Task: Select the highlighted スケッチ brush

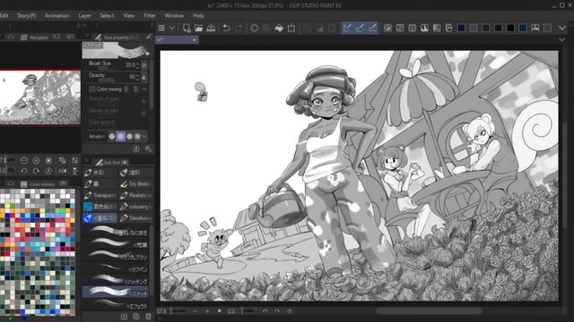Action: click(116, 292)
